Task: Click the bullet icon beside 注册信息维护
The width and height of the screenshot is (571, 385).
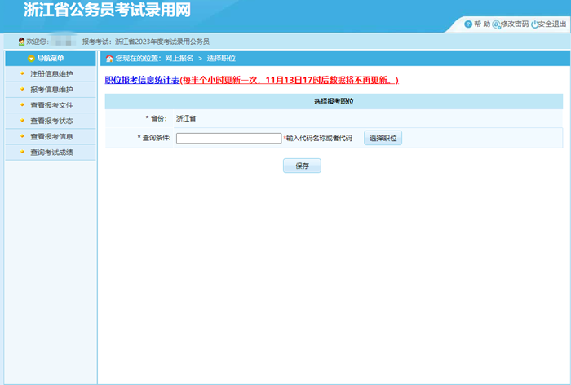Action: pyautogui.click(x=22, y=74)
